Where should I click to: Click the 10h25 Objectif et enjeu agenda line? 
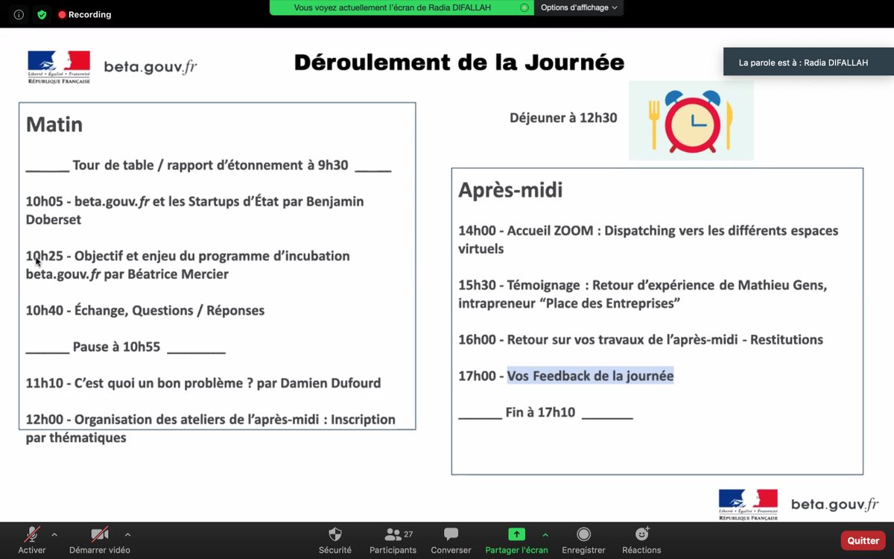(188, 265)
